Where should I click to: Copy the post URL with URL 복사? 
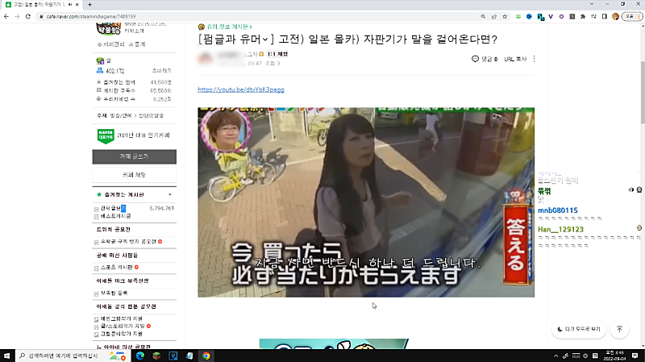click(515, 59)
